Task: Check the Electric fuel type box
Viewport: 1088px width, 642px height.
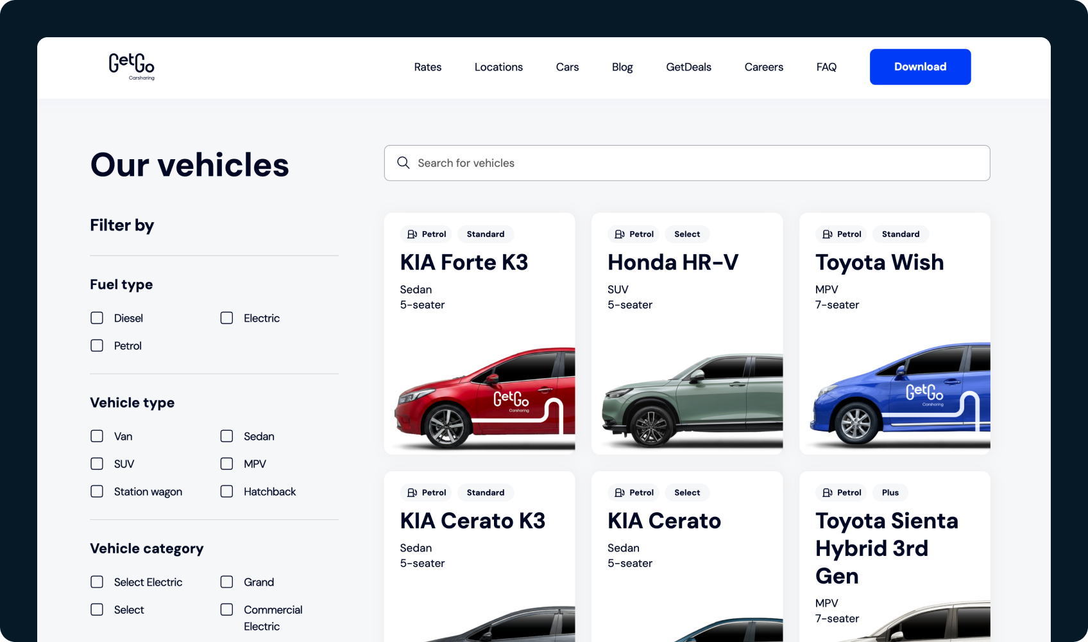Action: [226, 318]
